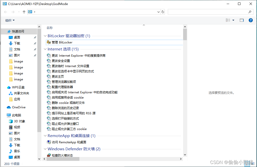Click the 3D 对象 cube icon
The height and width of the screenshot is (167, 257).
coord(11,121)
